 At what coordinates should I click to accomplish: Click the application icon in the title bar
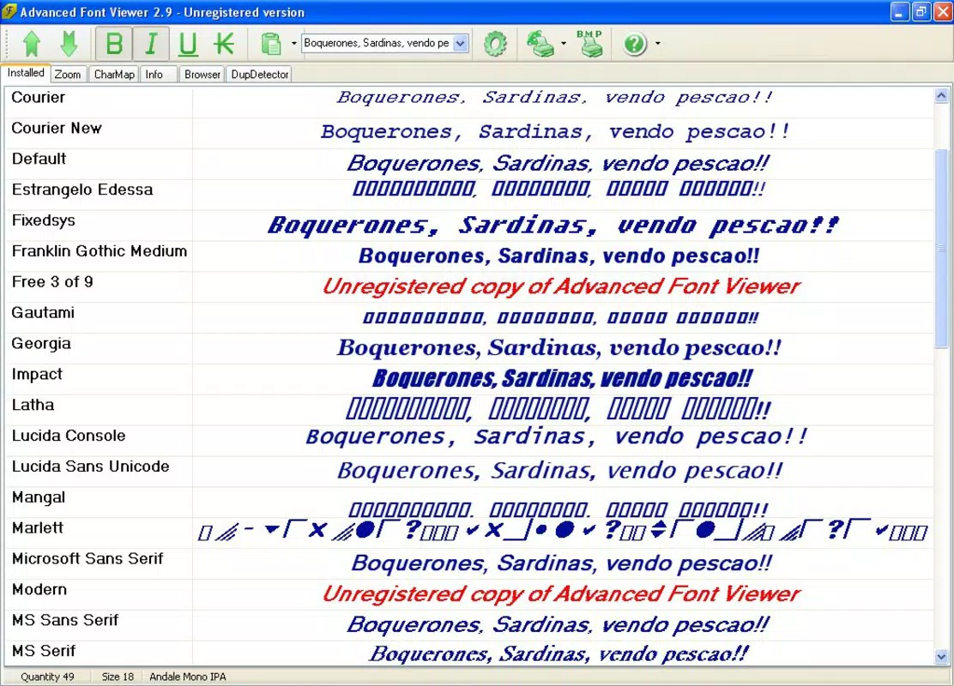coord(9,11)
